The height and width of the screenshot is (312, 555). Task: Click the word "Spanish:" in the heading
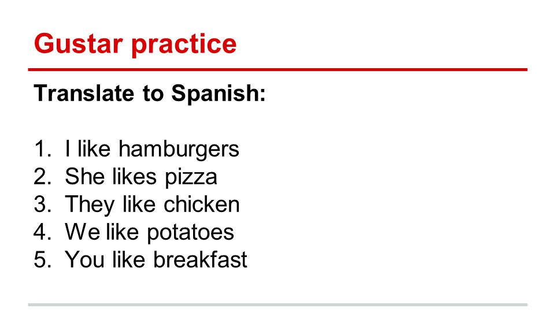click(x=219, y=94)
